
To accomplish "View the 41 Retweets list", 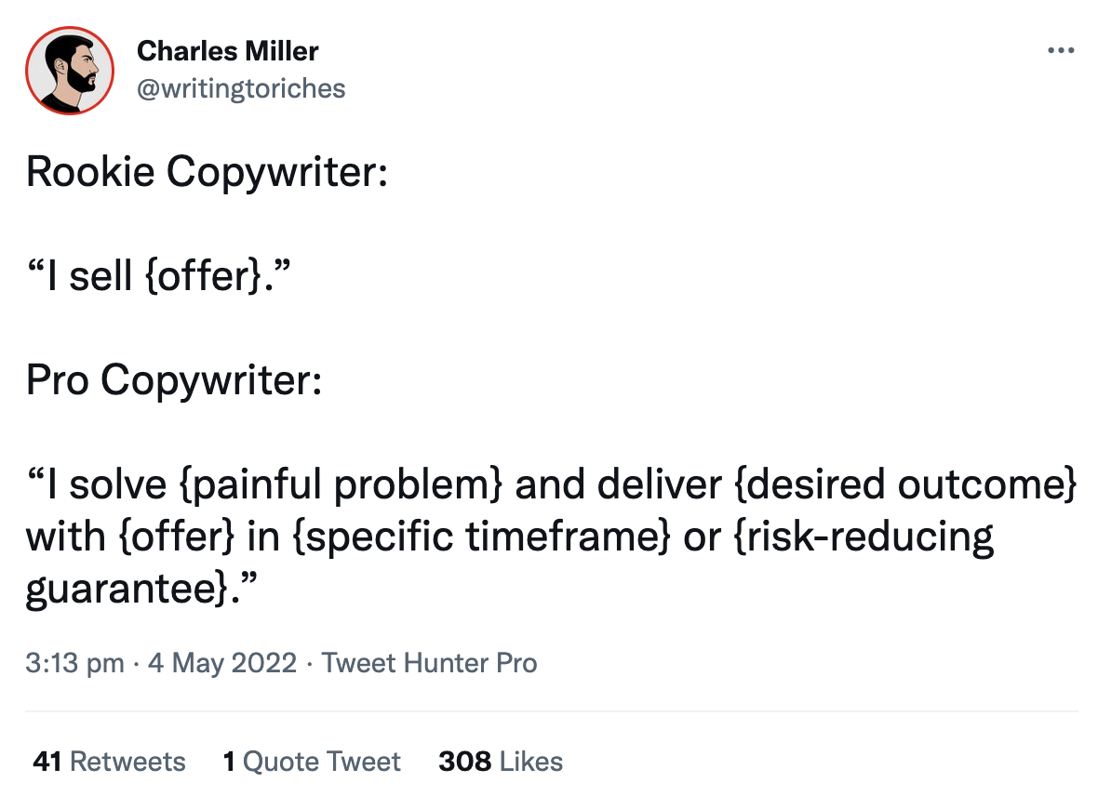I will (109, 762).
